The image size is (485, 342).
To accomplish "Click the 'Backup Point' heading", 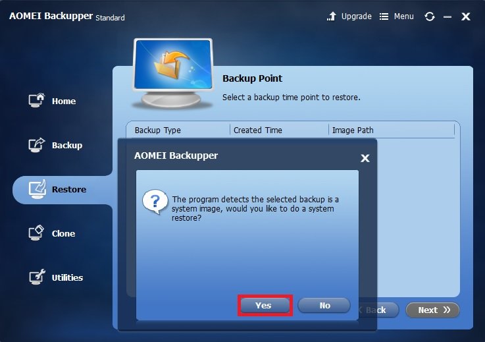I will [x=253, y=78].
